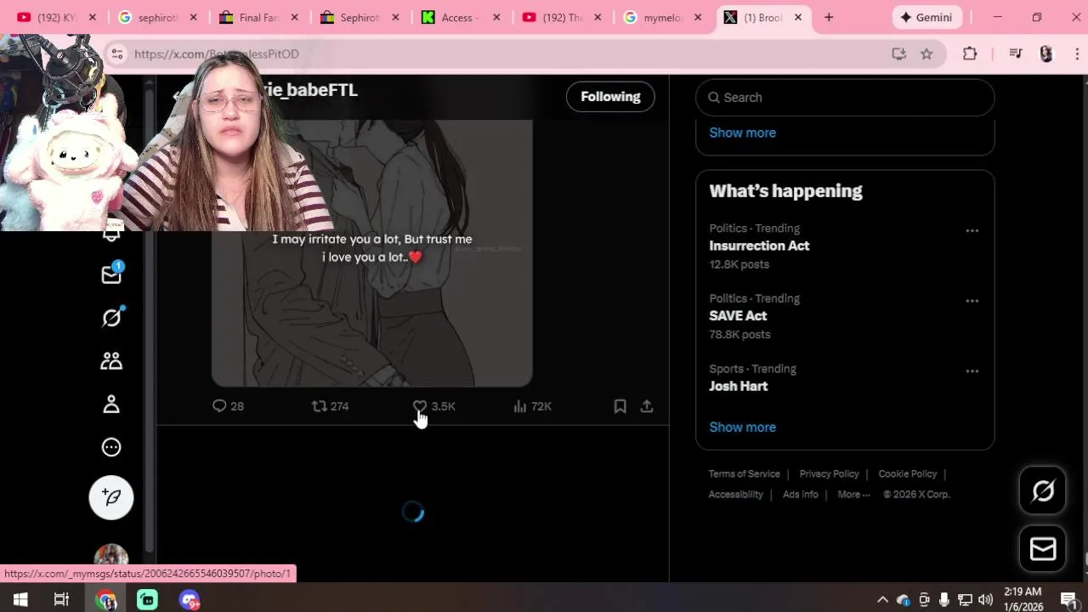Viewport: 1088px width, 612px height.
Task: Open the floating Grok button
Action: pyautogui.click(x=1043, y=490)
